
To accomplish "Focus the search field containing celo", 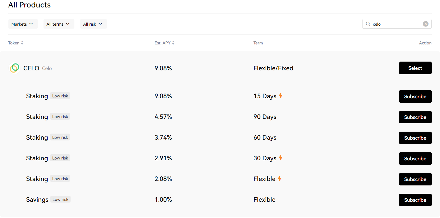I will point(396,24).
